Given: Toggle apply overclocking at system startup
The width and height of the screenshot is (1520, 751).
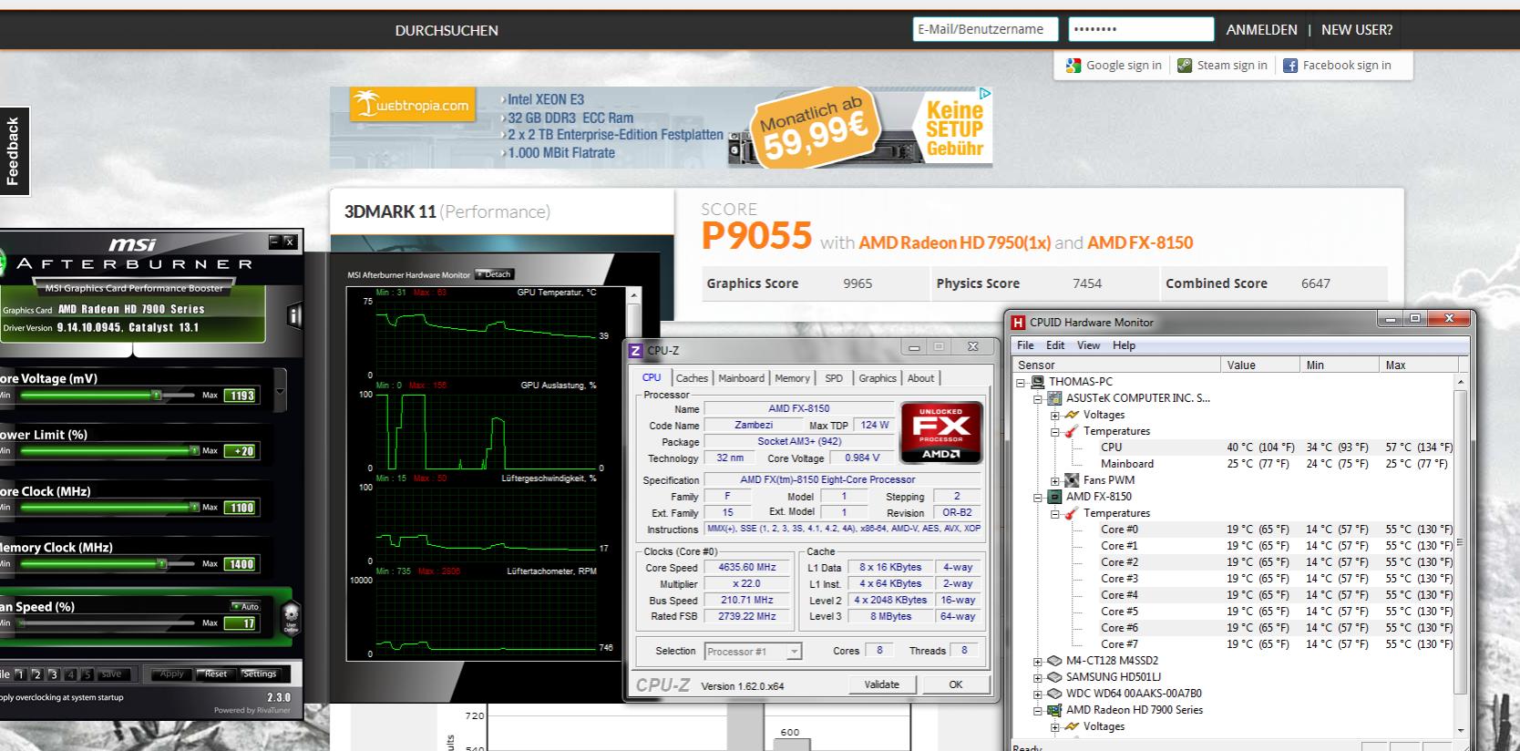Looking at the screenshot, I should point(61,697).
